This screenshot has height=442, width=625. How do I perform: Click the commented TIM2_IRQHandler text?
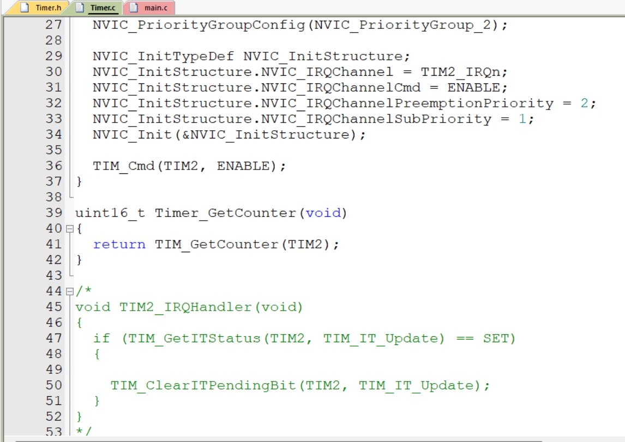185,307
